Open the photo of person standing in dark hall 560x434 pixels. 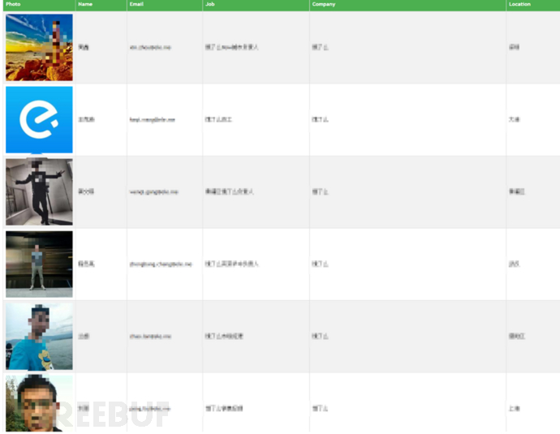39,264
